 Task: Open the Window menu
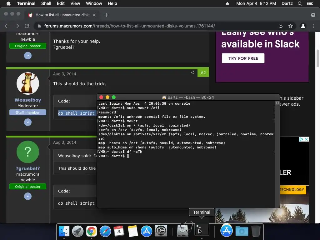[94, 3]
